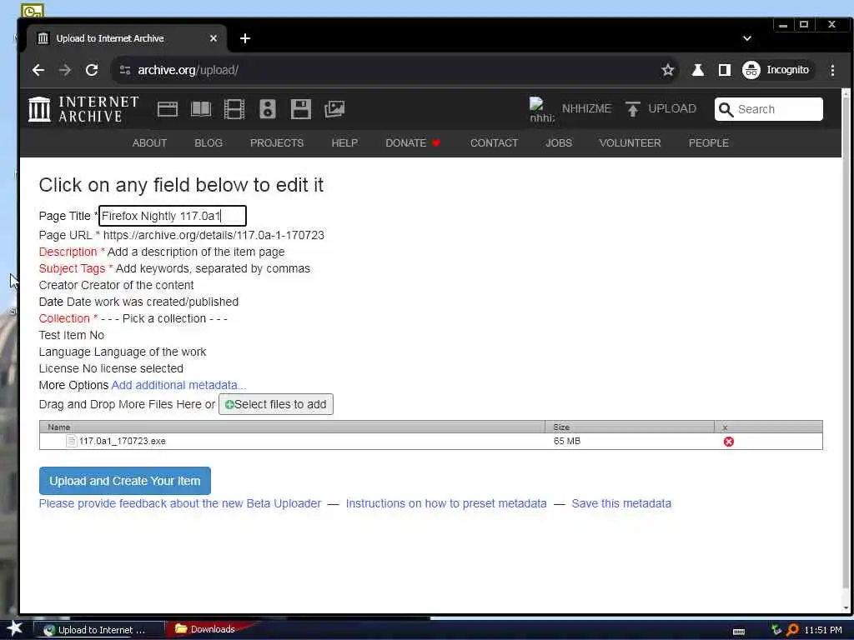Open the Images icon
This screenshot has height=640, width=854.
point(334,109)
